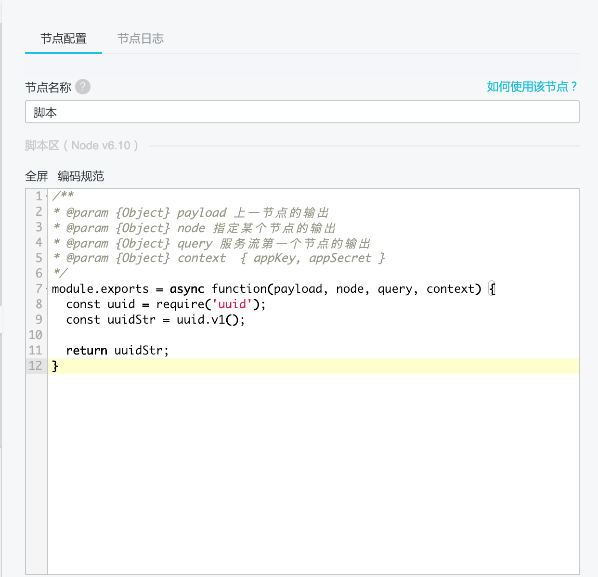The image size is (598, 577).
Task: Open the 如何使用该节点？ help link
Action: coord(532,87)
